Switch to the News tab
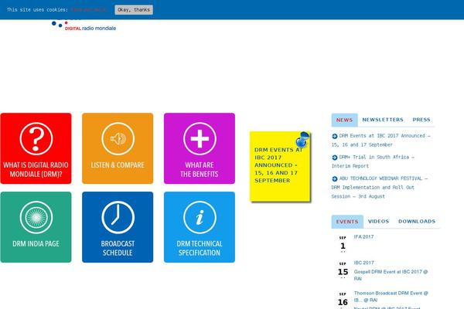Image resolution: width=464 pixels, height=309 pixels. pos(344,120)
